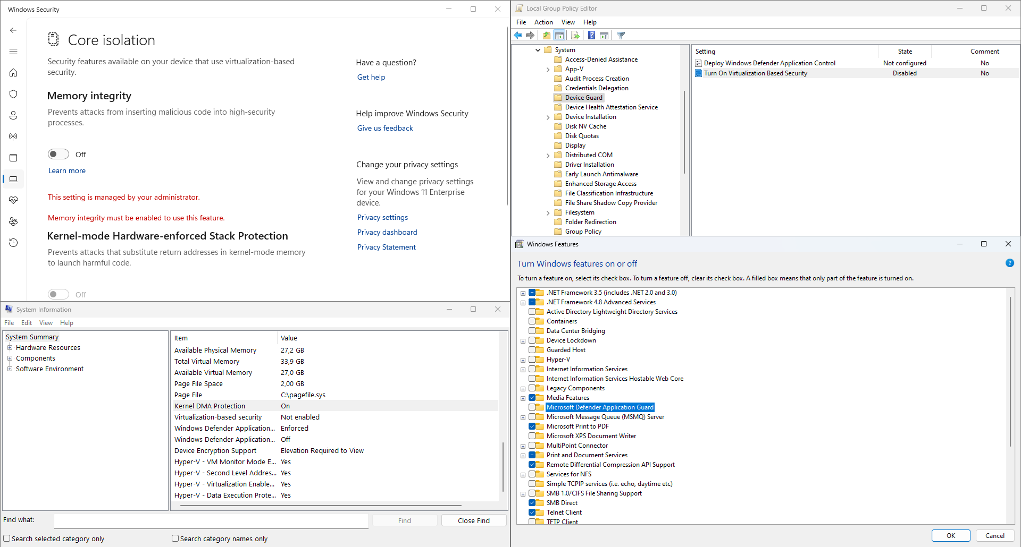Open App & browser control icon

point(13,158)
